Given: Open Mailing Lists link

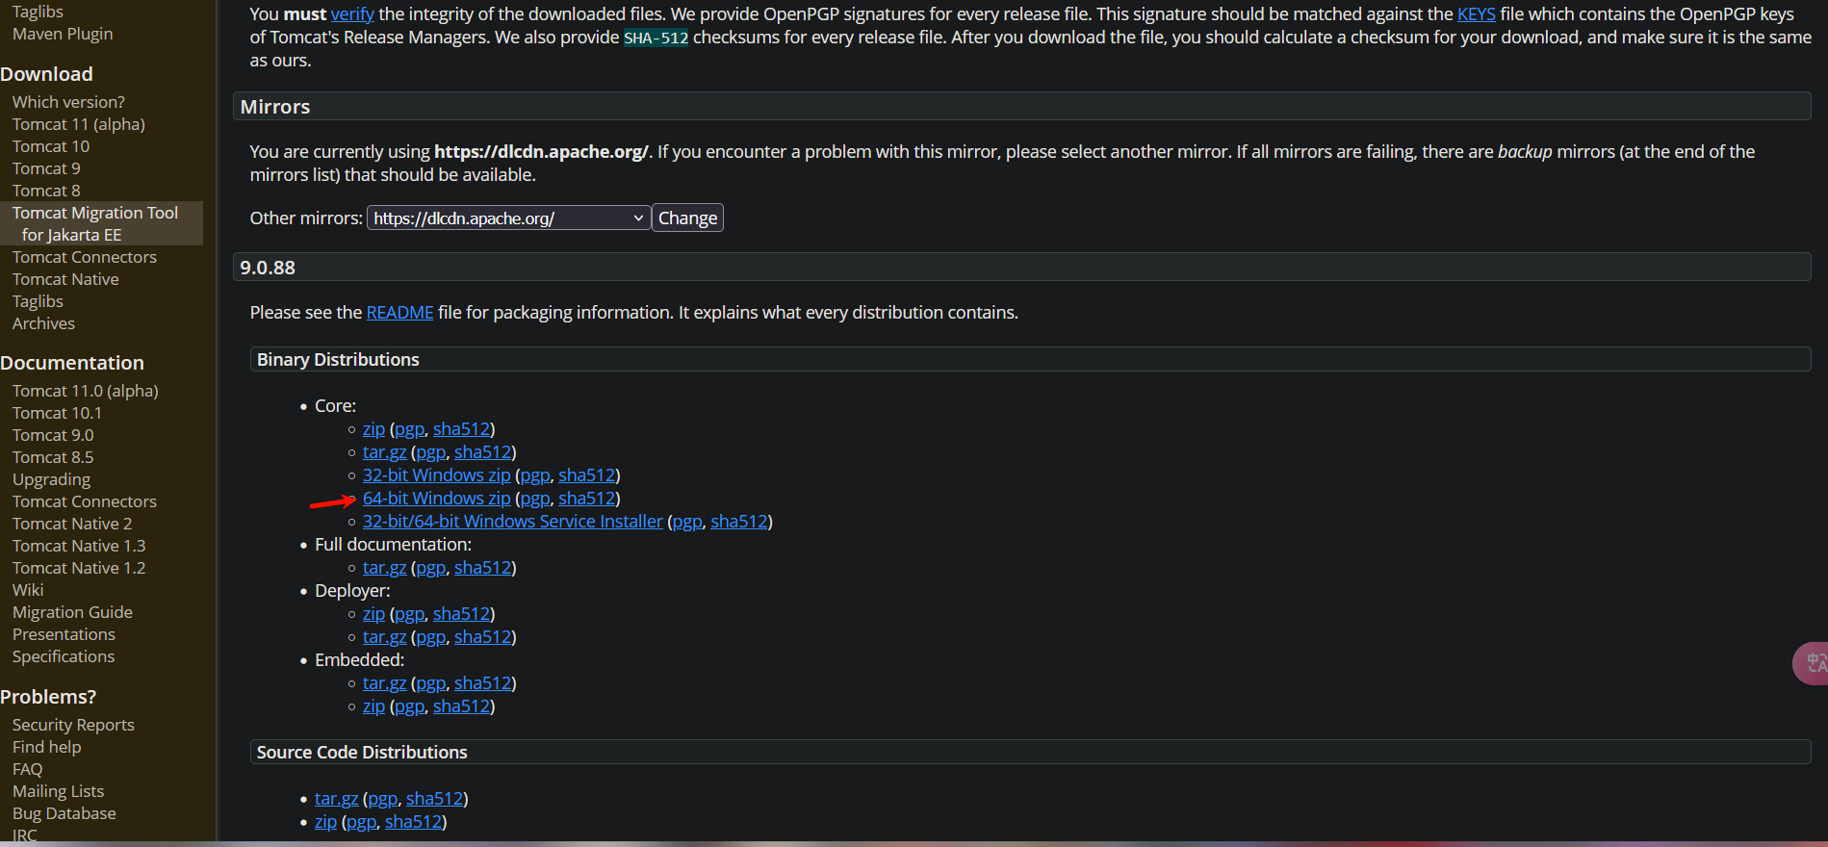Looking at the screenshot, I should coord(58,791).
